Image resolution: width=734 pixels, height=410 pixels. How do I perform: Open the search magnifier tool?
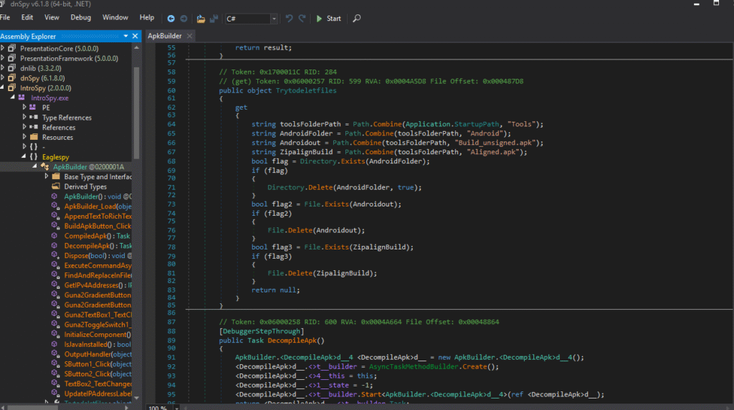click(357, 18)
